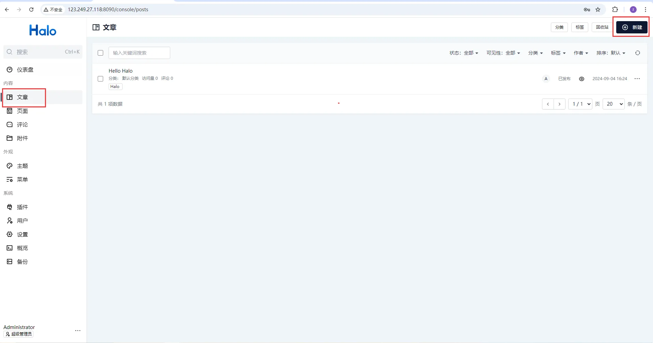Click the 共 1 项数据 total text
Image resolution: width=653 pixels, height=343 pixels.
(110, 104)
